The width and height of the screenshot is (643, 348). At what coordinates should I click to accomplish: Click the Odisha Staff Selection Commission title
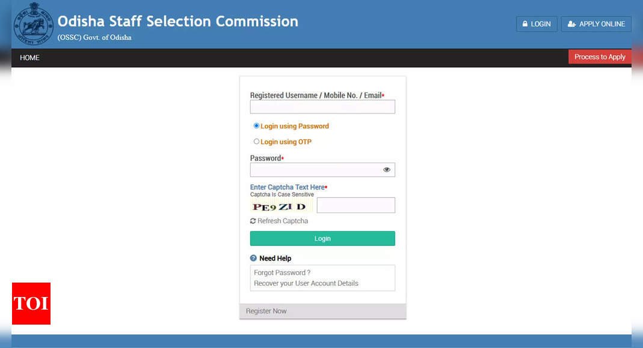(x=177, y=22)
